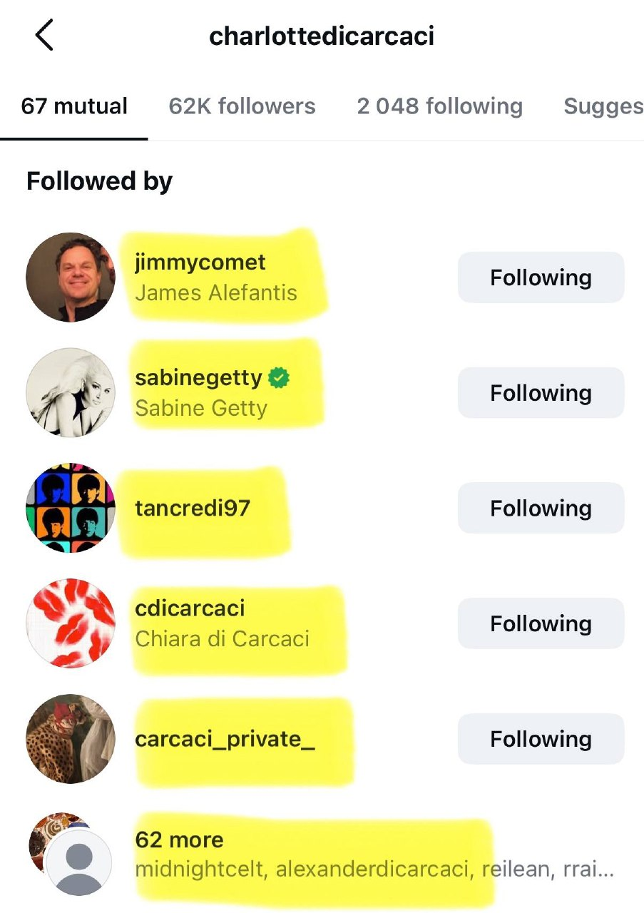Tap the back arrow icon

(x=44, y=35)
